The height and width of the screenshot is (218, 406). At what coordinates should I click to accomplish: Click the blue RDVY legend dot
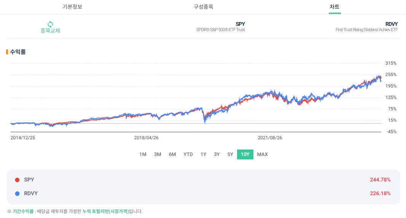click(x=18, y=194)
